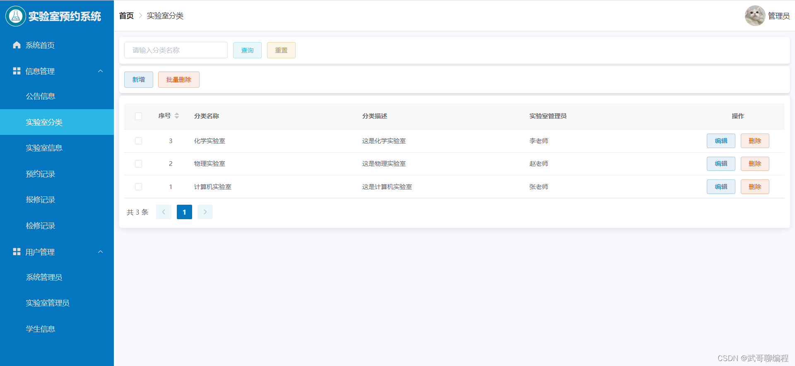Click the 实验室分类 breadcrumb text
The height and width of the screenshot is (366, 795).
pos(165,16)
